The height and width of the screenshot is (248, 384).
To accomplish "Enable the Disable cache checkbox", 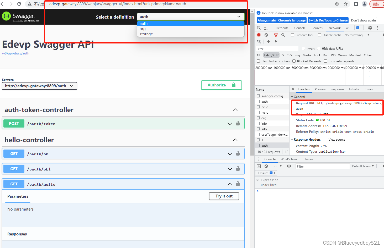I will [x=319, y=35].
